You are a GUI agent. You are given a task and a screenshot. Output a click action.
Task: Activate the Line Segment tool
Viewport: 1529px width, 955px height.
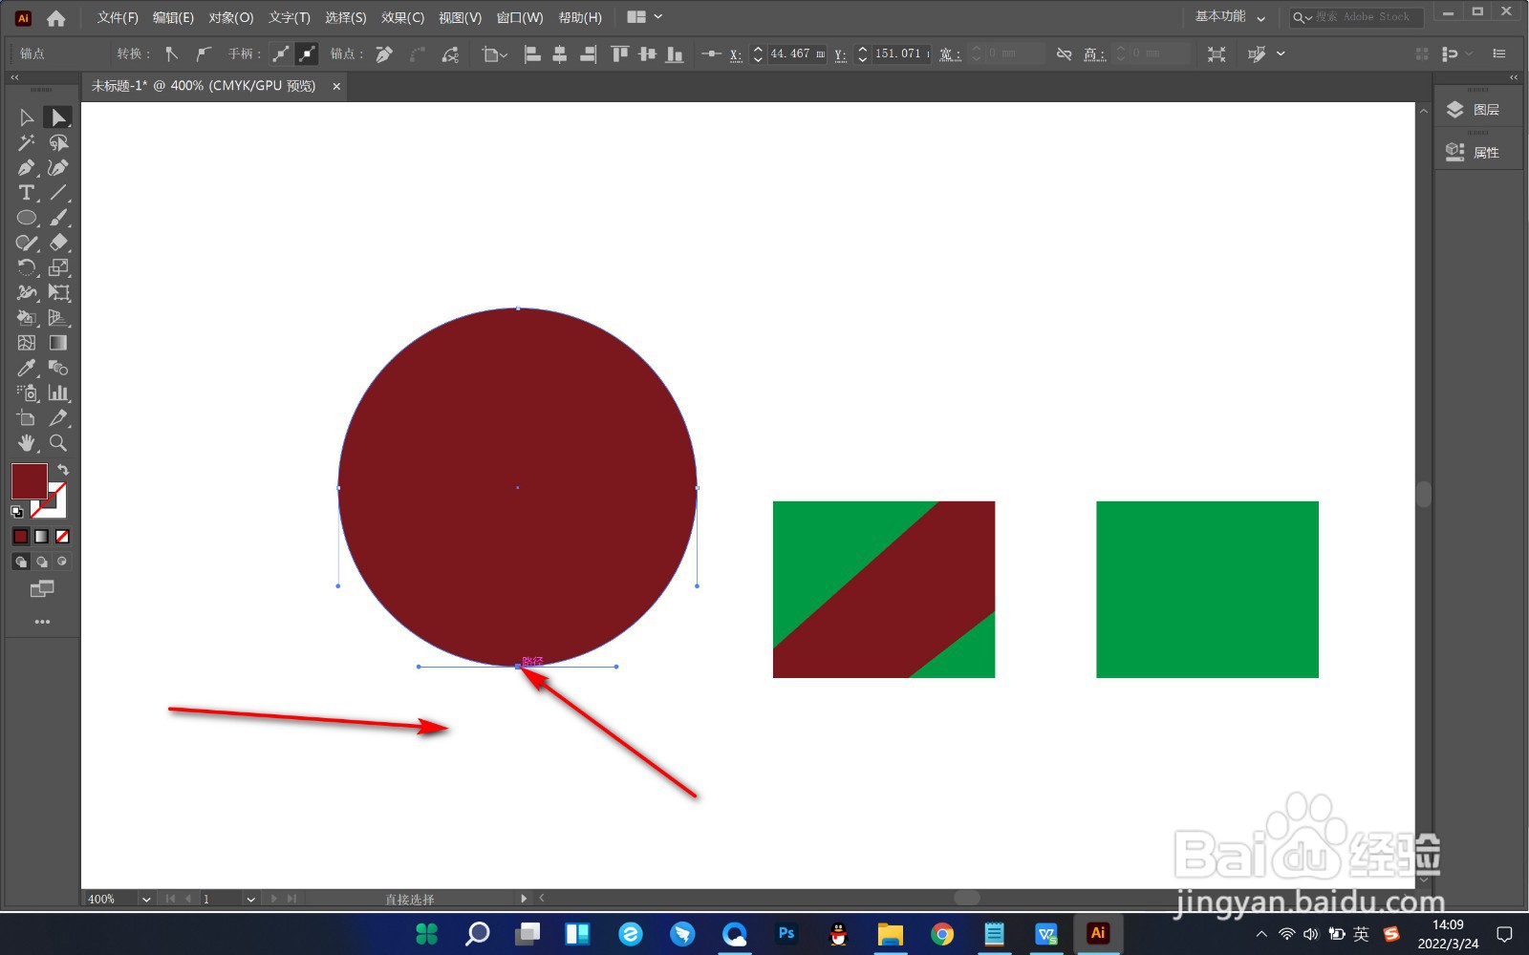pos(58,193)
